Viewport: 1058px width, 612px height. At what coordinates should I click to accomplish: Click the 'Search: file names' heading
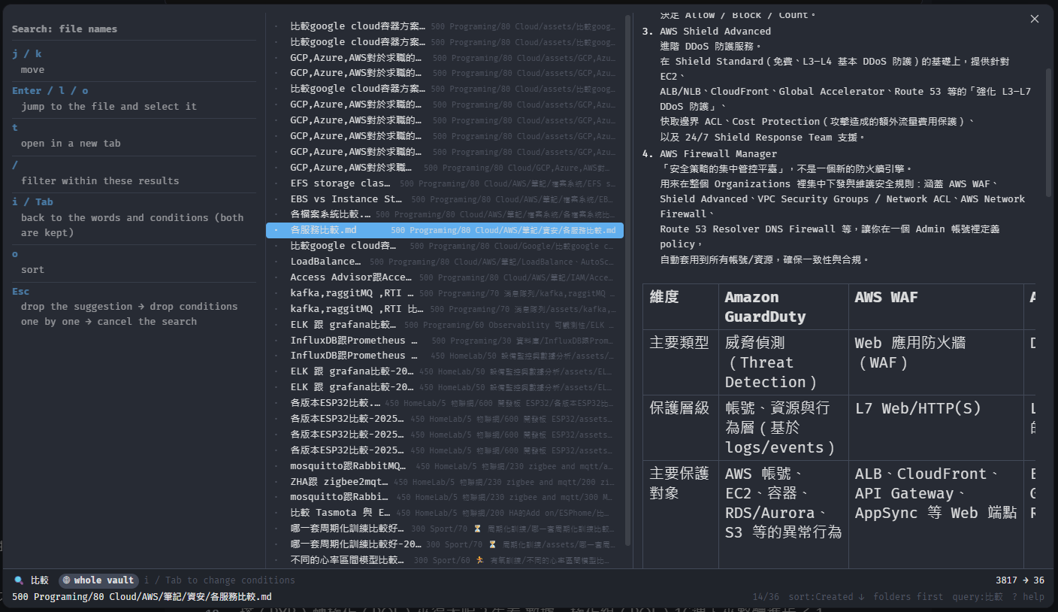point(65,29)
